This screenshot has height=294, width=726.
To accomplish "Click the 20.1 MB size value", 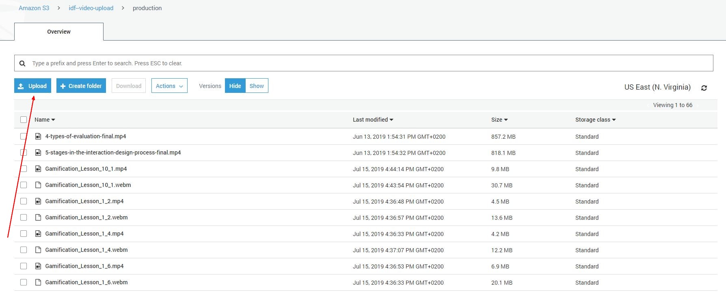I will tap(502, 283).
